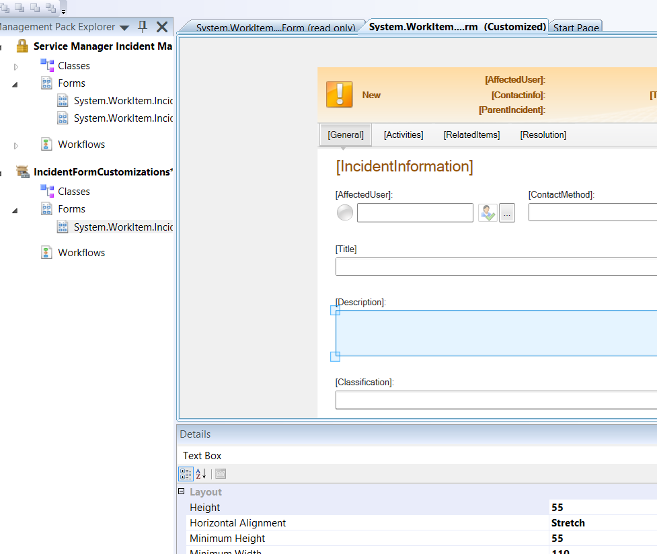Click the third layering icon in top toolbar
The height and width of the screenshot is (554, 657).
click(x=35, y=7)
